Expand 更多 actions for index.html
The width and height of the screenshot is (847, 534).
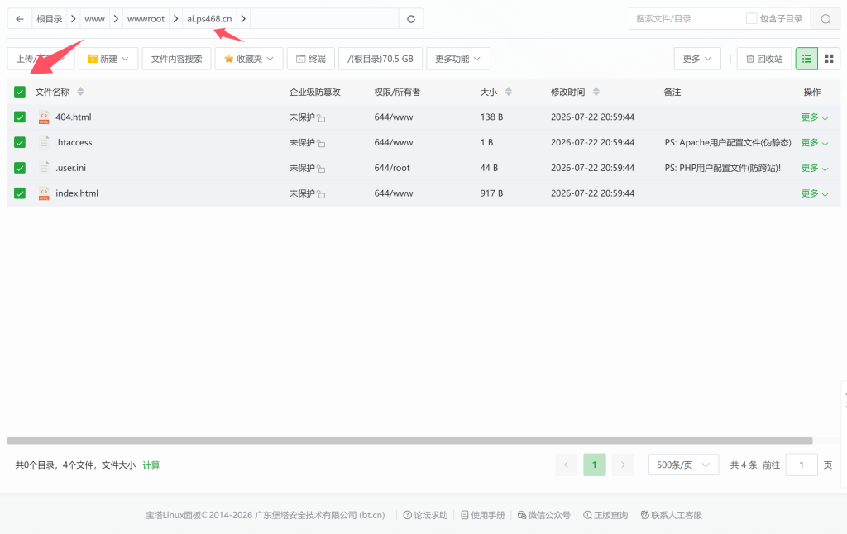point(815,193)
